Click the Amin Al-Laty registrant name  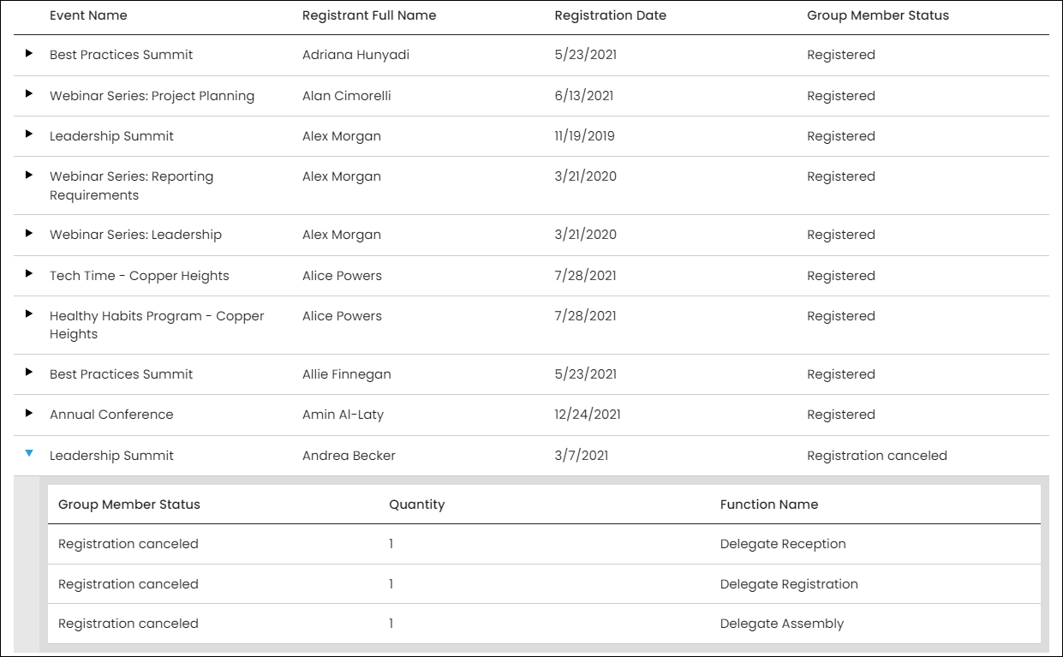343,415
